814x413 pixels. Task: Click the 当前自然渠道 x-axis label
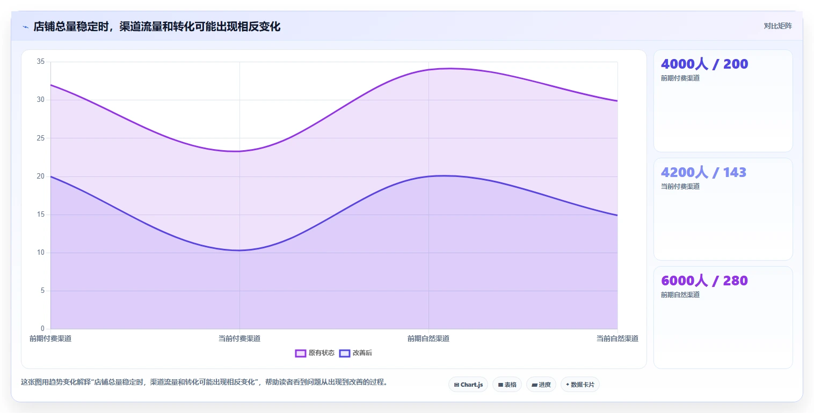click(x=617, y=338)
